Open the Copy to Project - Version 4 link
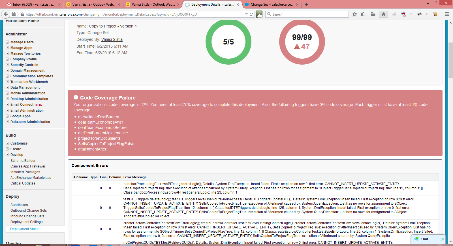Image resolution: width=453 pixels, height=246 pixels. [113, 26]
